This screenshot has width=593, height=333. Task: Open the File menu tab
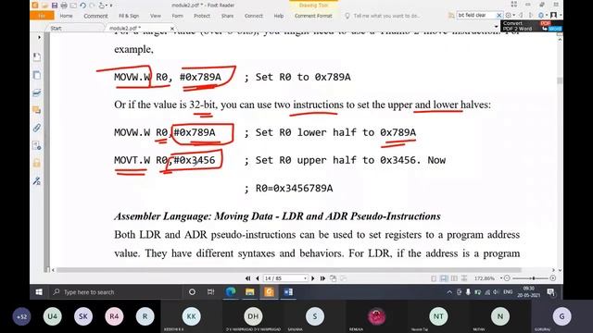click(x=42, y=16)
